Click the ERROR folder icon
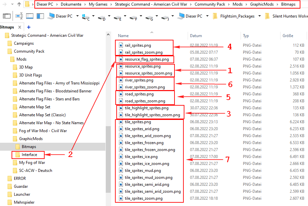308x206 pixels. (10, 179)
